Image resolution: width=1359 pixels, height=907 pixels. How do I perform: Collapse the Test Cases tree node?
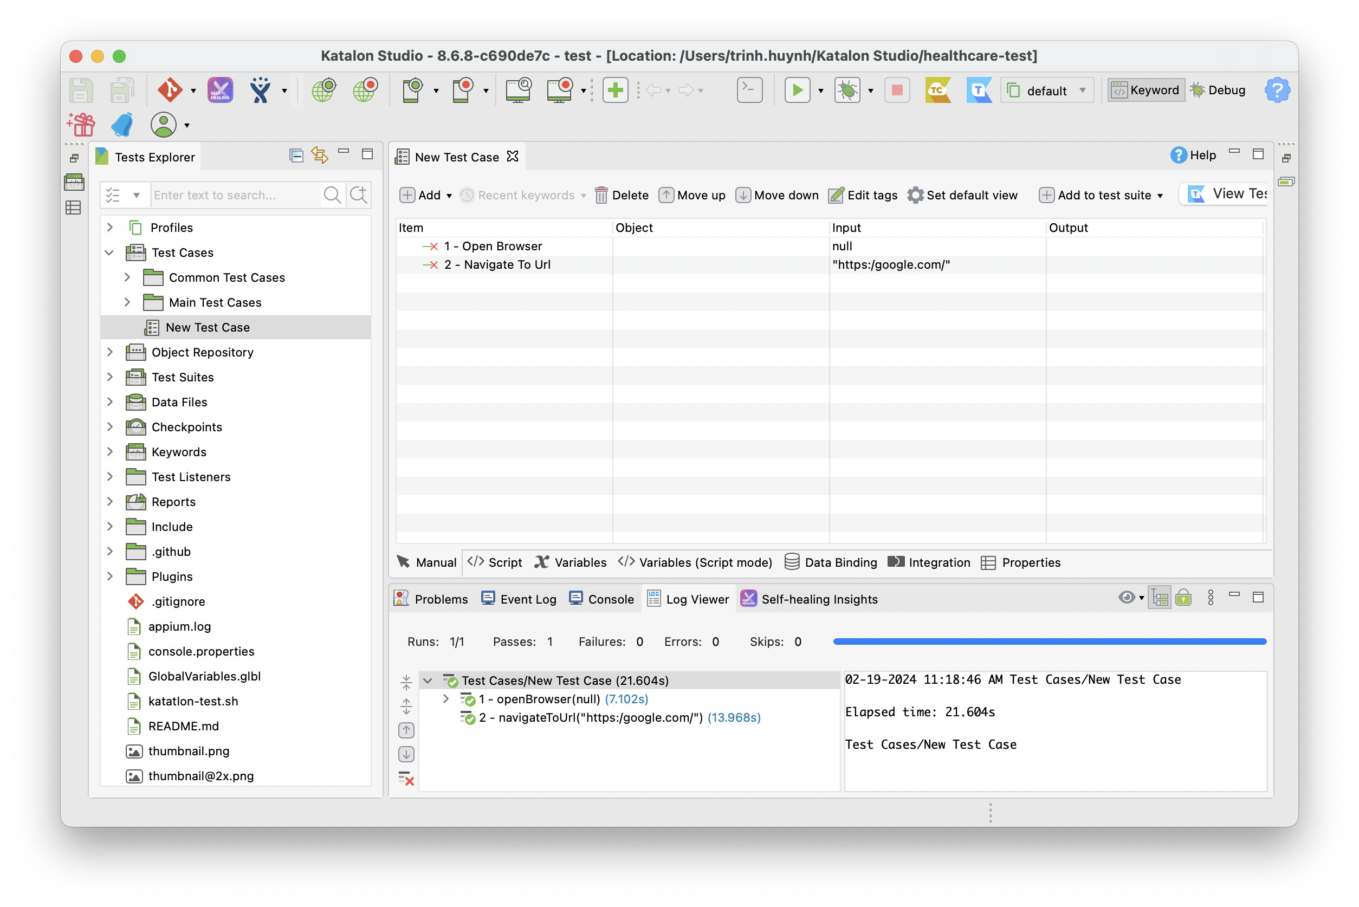pos(110,252)
